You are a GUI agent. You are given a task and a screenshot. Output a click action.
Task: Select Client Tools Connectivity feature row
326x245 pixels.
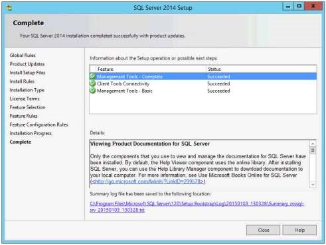(x=203, y=83)
